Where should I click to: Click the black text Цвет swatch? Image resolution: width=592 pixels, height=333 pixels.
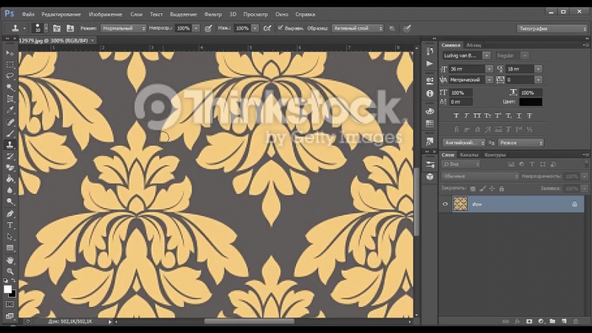point(530,102)
